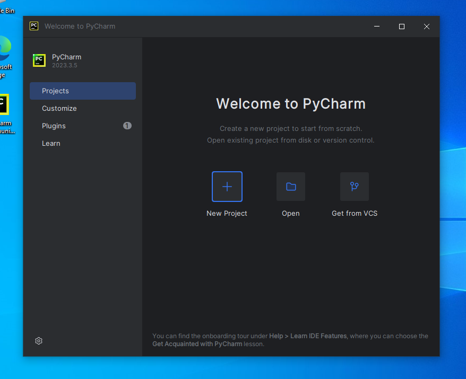Screen dimensions: 466x379
Task: Go to the Plugins section
Action: [54, 126]
